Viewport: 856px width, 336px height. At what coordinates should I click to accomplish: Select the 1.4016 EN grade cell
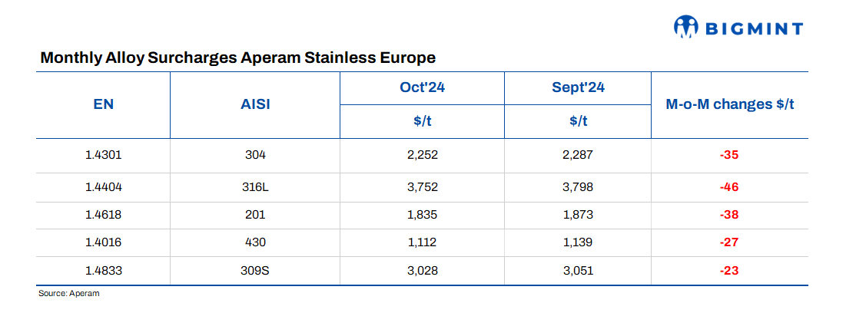click(x=103, y=242)
